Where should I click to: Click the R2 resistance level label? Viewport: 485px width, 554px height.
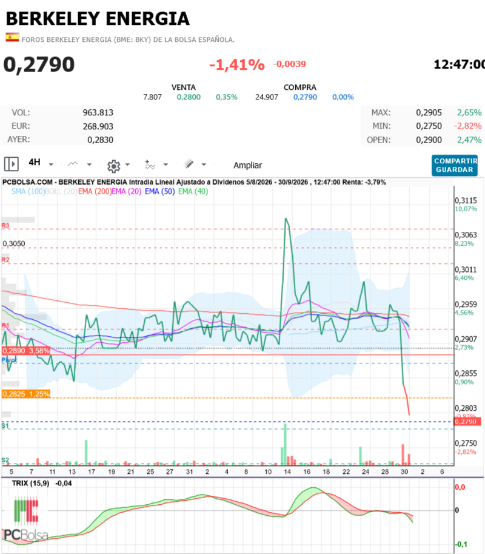tap(5, 260)
